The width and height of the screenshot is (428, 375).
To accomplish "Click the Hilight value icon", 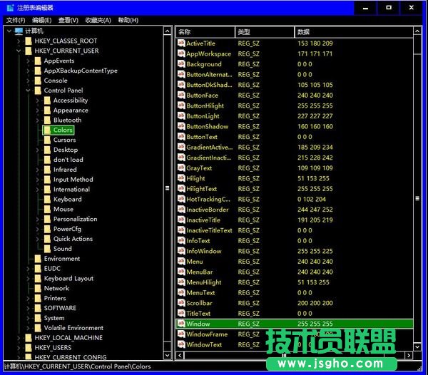I will (181, 178).
